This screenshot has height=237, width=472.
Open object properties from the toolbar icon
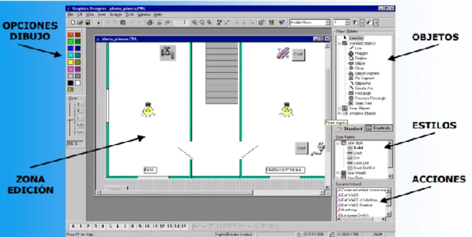click(x=261, y=23)
